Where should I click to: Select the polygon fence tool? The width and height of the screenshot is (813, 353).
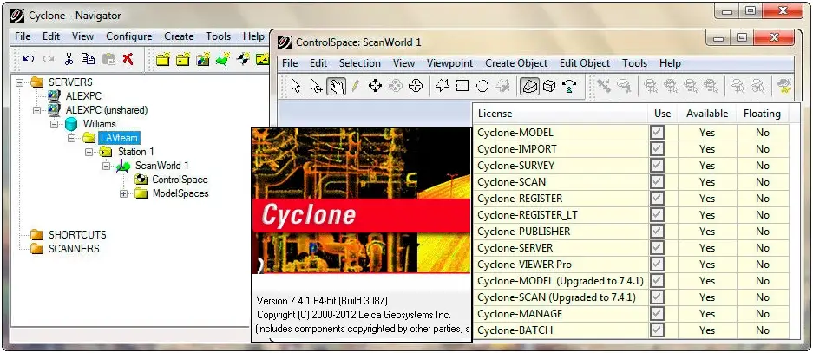click(443, 86)
